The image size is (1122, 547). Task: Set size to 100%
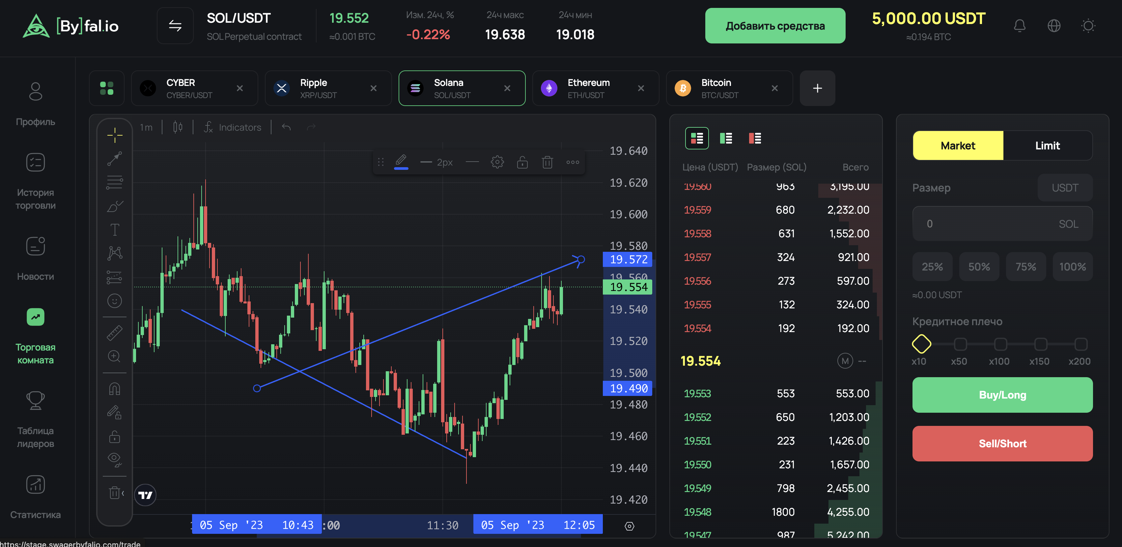pyautogui.click(x=1072, y=266)
